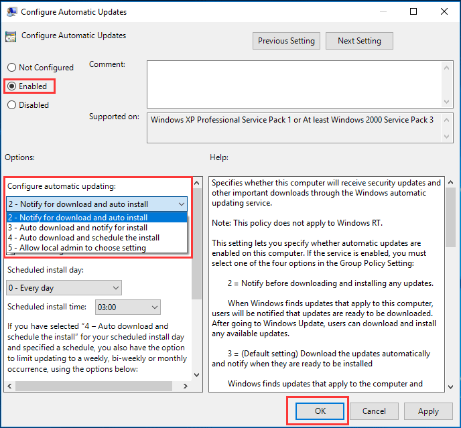The height and width of the screenshot is (428, 461).
Task: Choose '5 - Allow local admin to choose setting'
Action: pyautogui.click(x=76, y=248)
